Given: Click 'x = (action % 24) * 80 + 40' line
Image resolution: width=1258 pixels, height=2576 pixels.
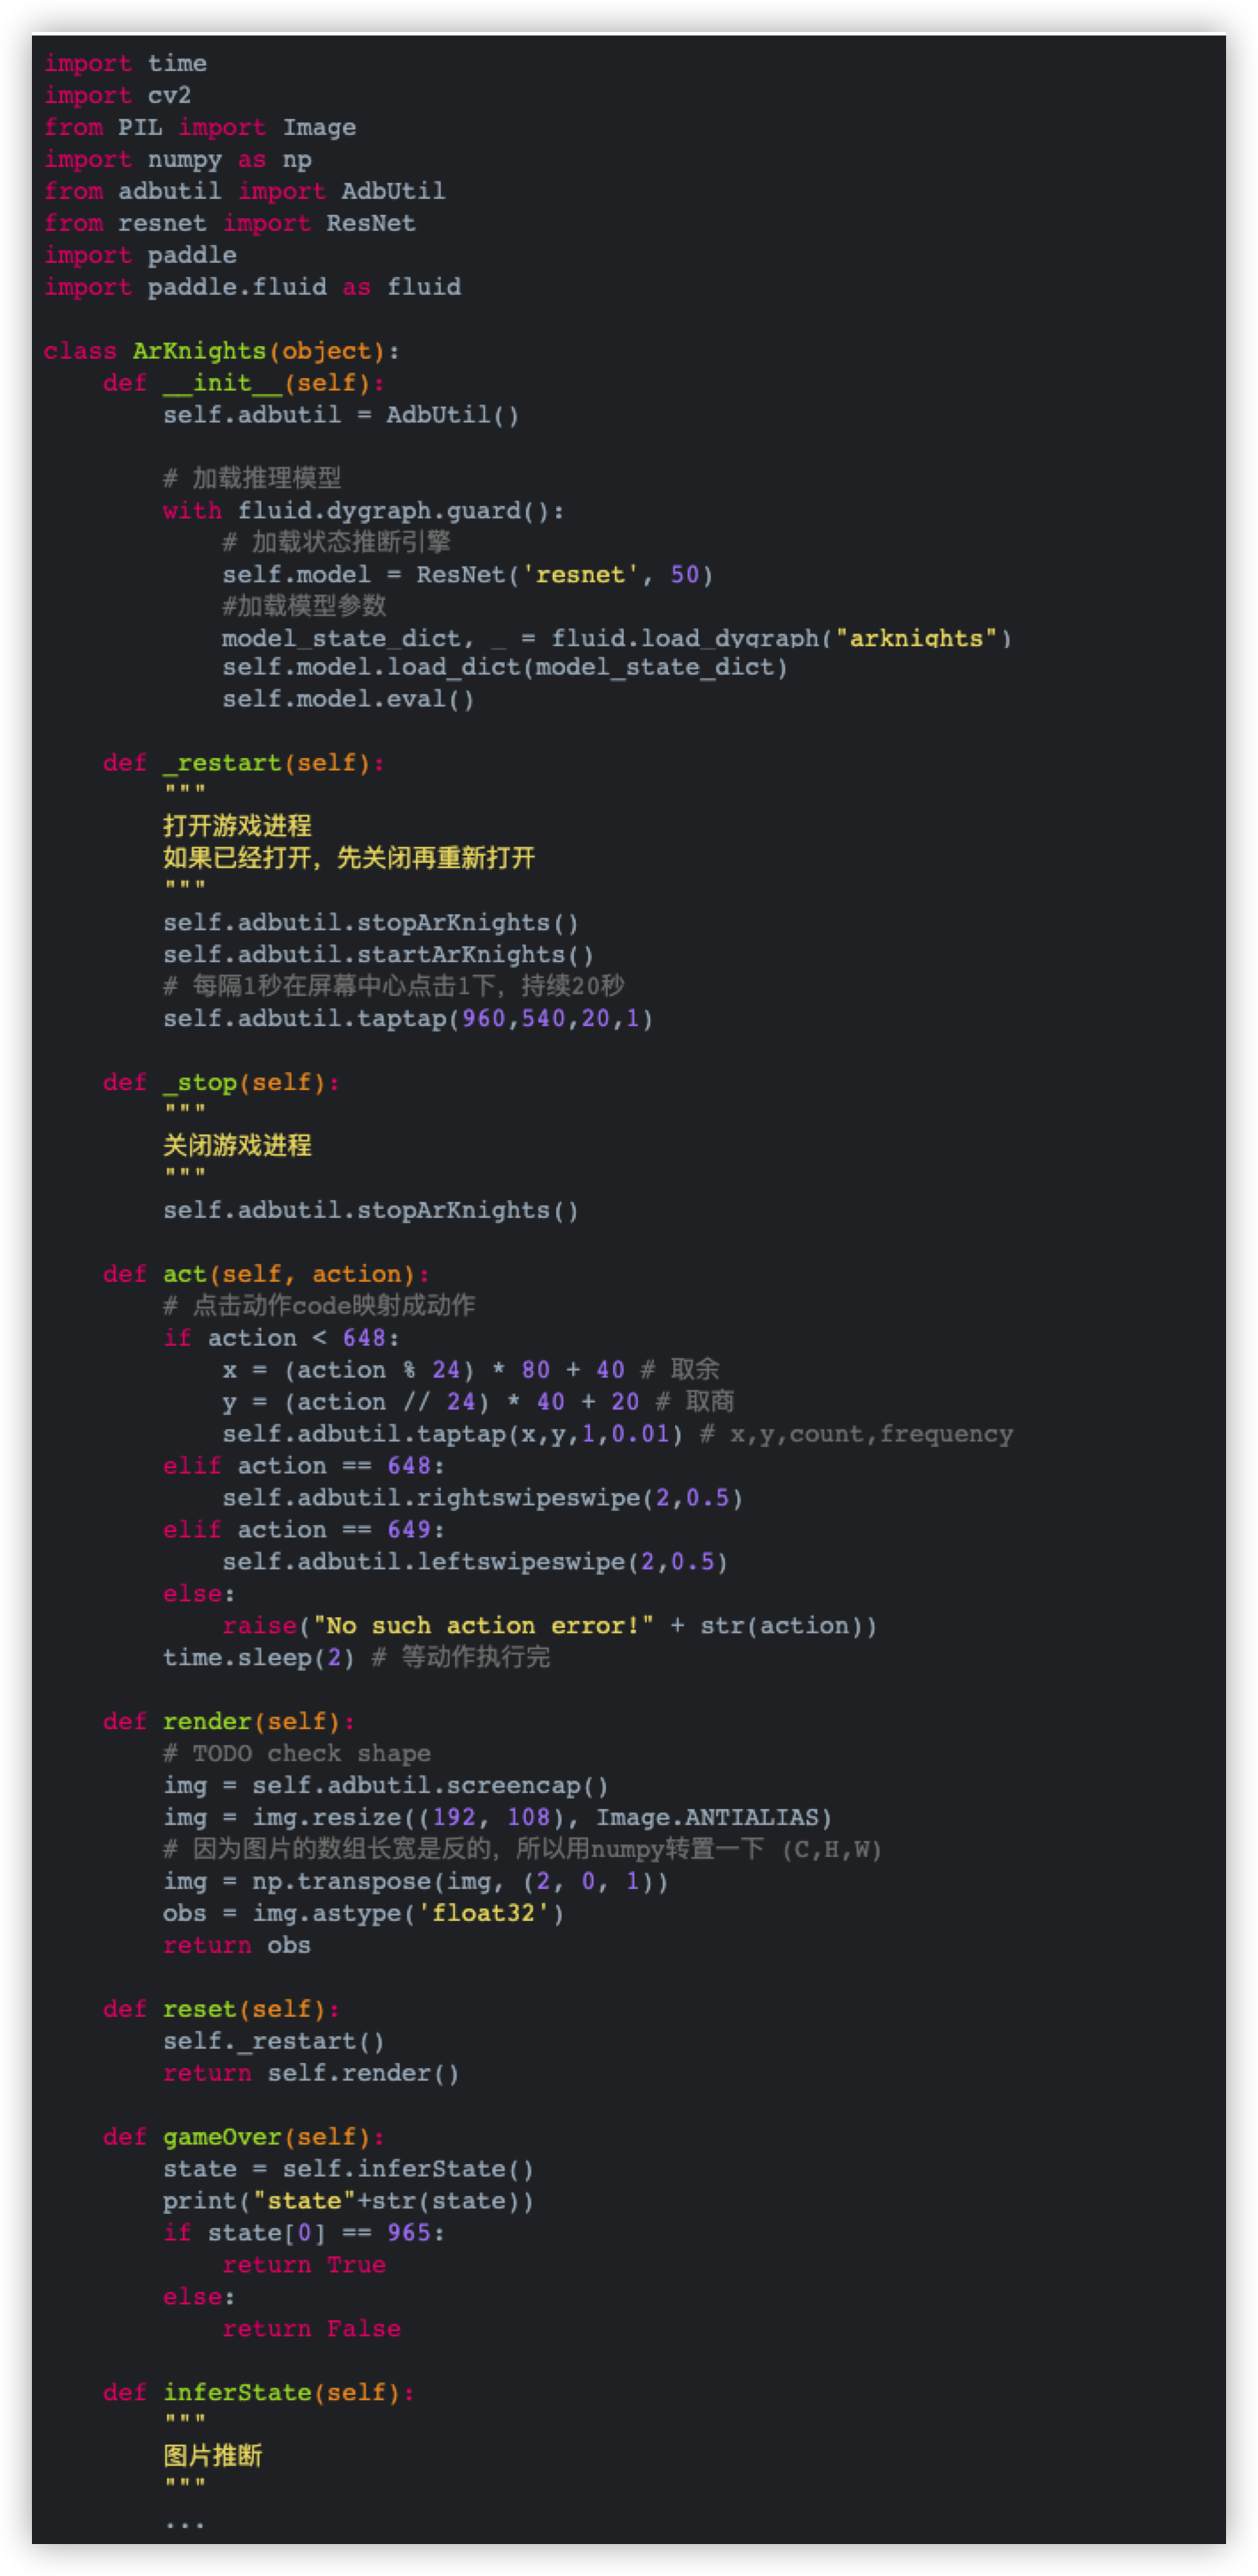Looking at the screenshot, I should (424, 1371).
